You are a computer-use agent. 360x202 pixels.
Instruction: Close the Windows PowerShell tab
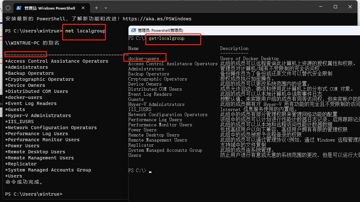tap(83, 8)
